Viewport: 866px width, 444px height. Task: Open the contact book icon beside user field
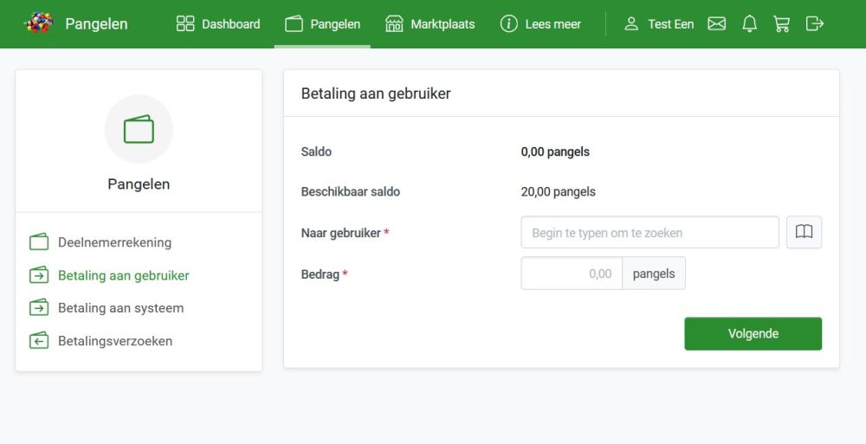(805, 232)
